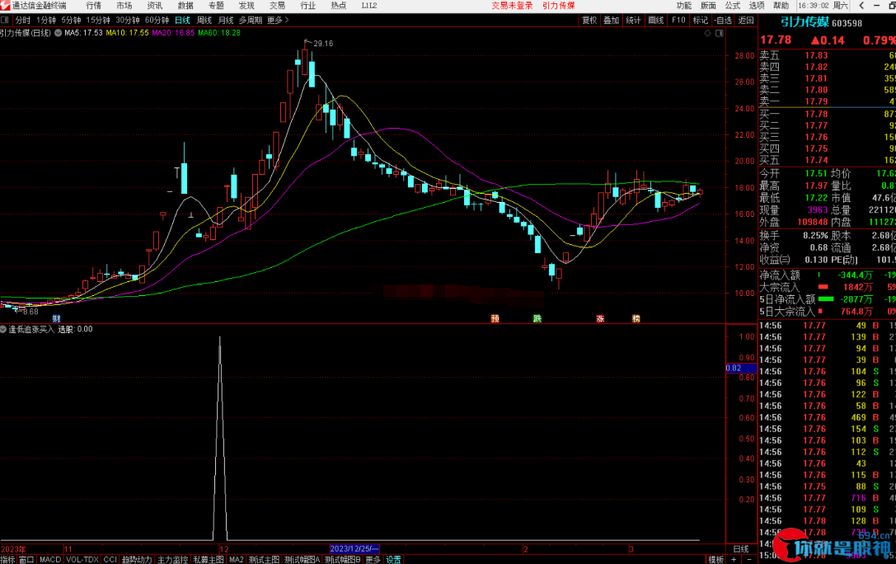896x564 pixels.
Task: Switch to 周线 period
Action: (204, 20)
